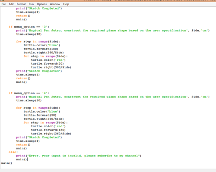Open the Help menu

click(x=66, y=4)
